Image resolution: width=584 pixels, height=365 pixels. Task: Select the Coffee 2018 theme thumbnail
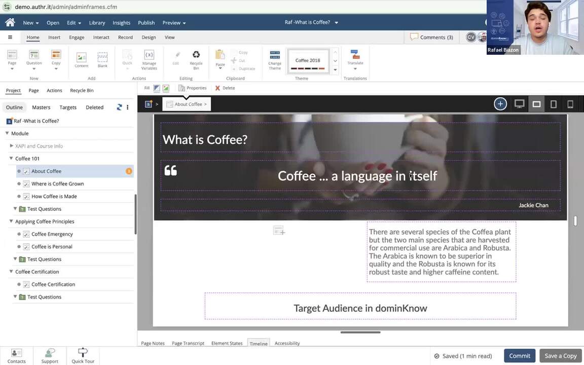click(x=308, y=61)
